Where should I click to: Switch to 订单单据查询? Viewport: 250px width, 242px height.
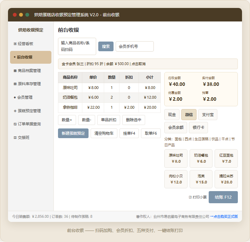point(31,124)
